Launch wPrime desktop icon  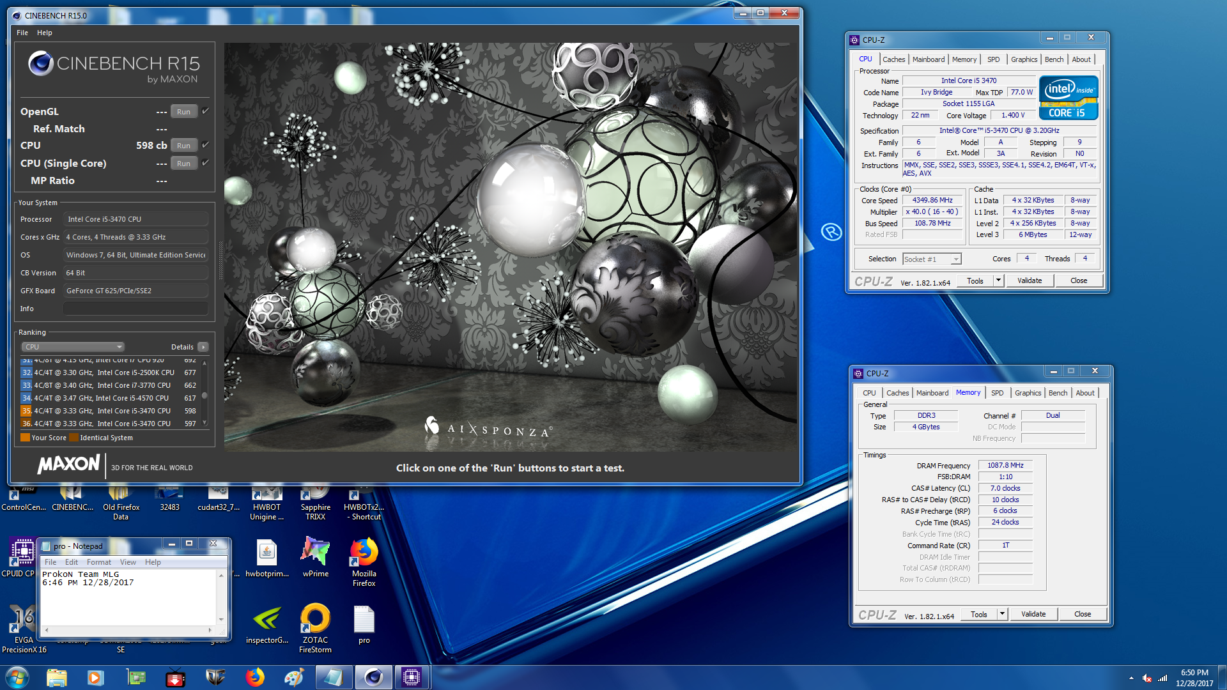(316, 557)
